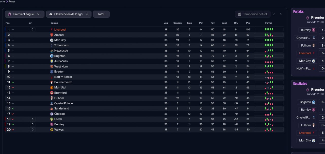325x154 pixels.
Task: Open the Partidos panel heading
Action: pos(298,12)
